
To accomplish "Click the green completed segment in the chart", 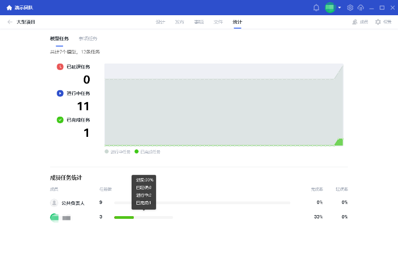I will (x=339, y=142).
